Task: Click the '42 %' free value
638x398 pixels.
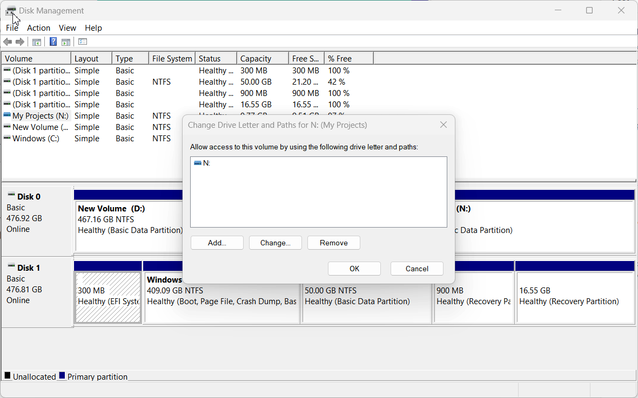Action: click(337, 81)
